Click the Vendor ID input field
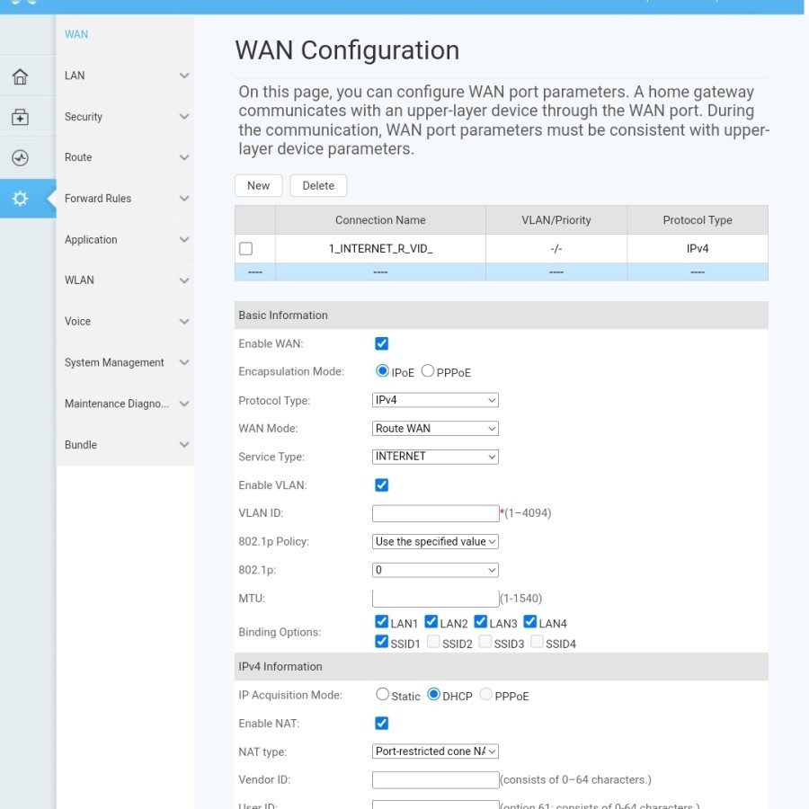Viewport: 809px width, 809px height. pos(435,780)
